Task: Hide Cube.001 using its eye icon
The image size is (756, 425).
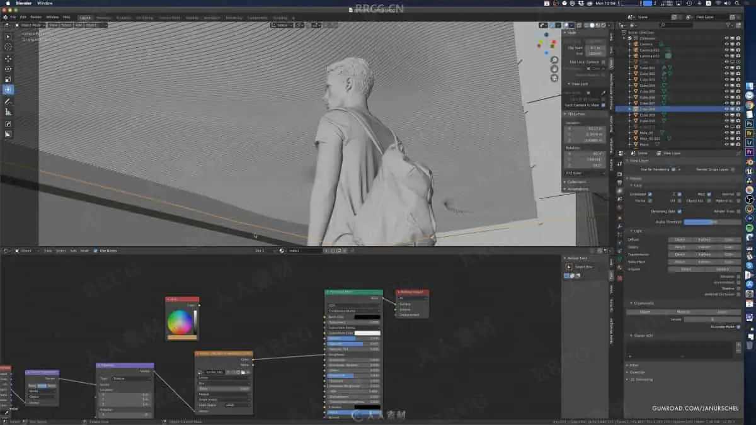Action: point(726,68)
